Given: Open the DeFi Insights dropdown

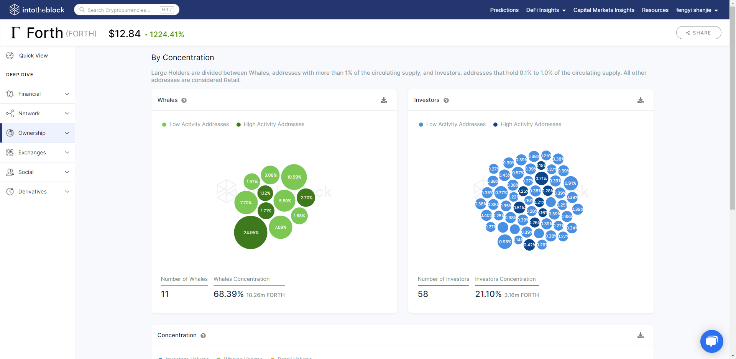Looking at the screenshot, I should click(x=546, y=10).
